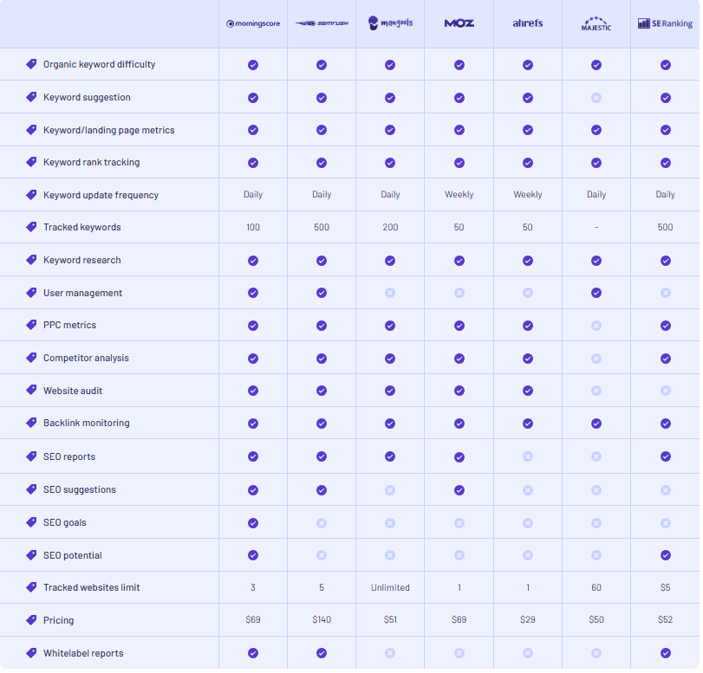The width and height of the screenshot is (703, 673).
Task: Toggle semrush's SEO goals cross icon
Action: click(321, 522)
